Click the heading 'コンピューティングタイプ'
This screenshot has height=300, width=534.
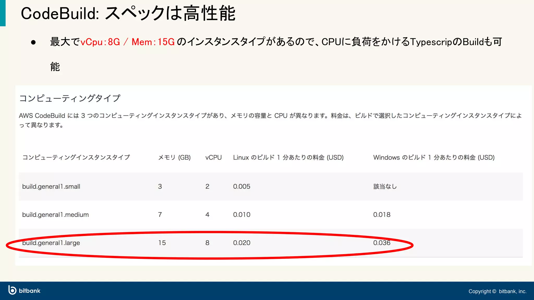70,98
